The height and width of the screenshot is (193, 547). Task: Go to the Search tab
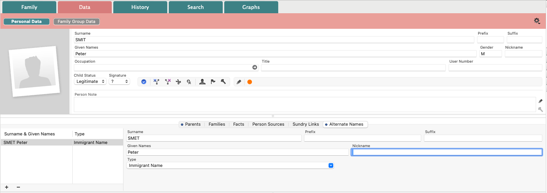(x=196, y=7)
